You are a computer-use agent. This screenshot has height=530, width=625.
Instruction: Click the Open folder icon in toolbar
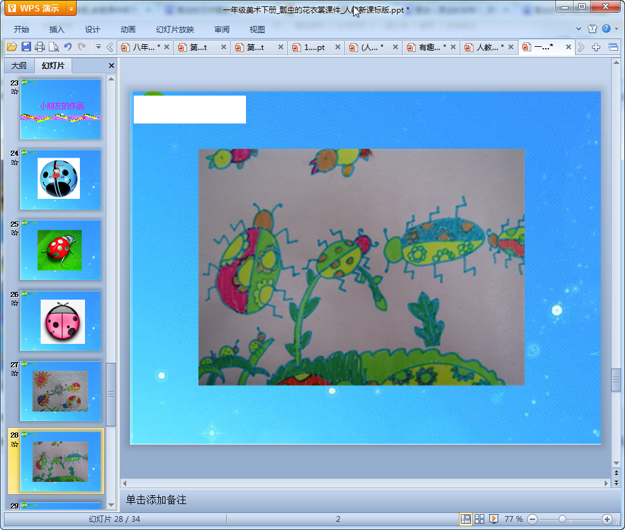[12, 47]
